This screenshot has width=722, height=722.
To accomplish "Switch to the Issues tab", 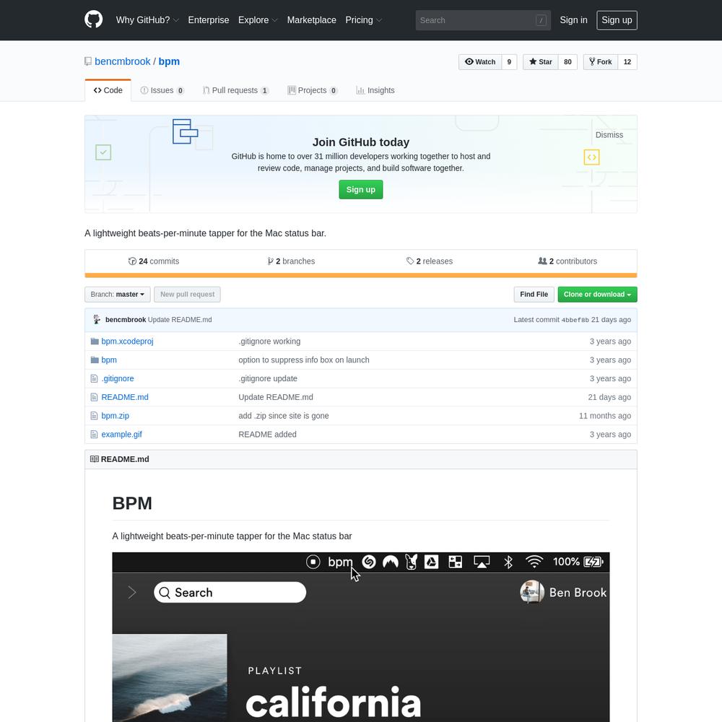I will [162, 90].
